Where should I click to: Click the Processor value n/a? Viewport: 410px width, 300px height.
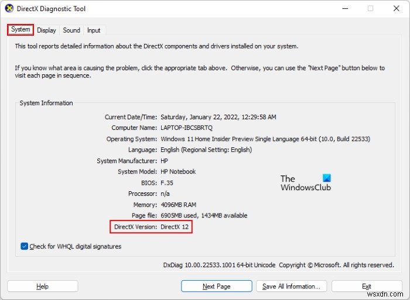[165, 194]
